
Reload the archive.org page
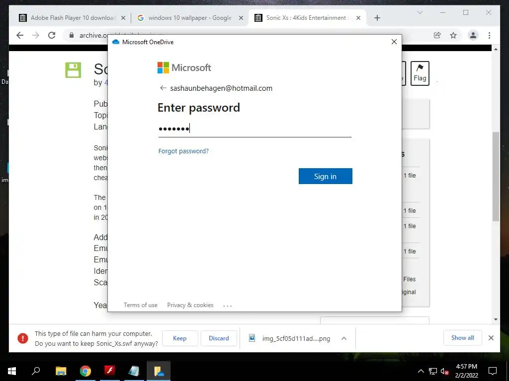point(52,35)
